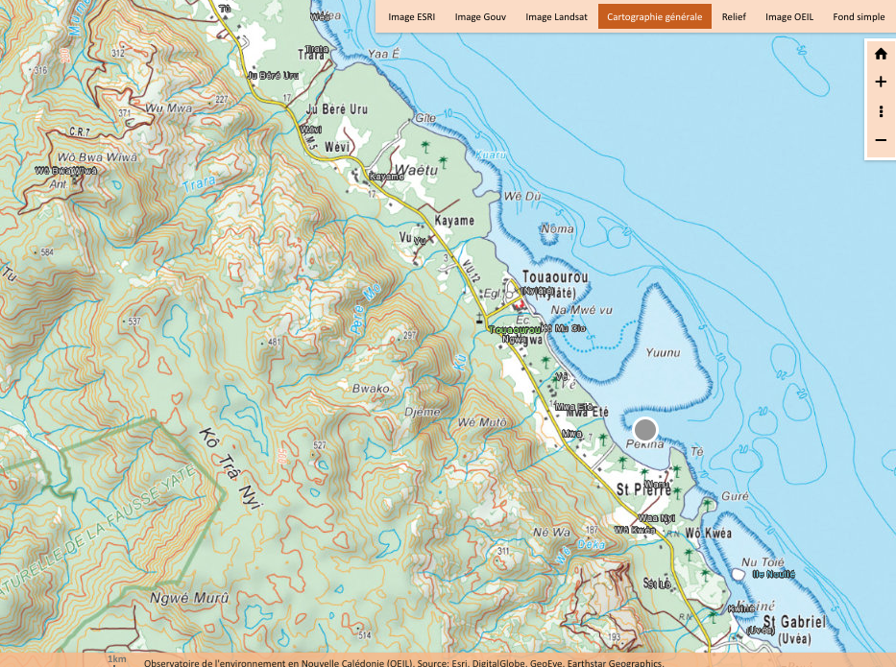Switch to Image OEIL imagery
This screenshot has height=667, width=896.
click(789, 16)
